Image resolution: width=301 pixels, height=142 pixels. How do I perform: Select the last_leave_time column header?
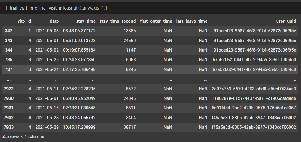click(192, 21)
